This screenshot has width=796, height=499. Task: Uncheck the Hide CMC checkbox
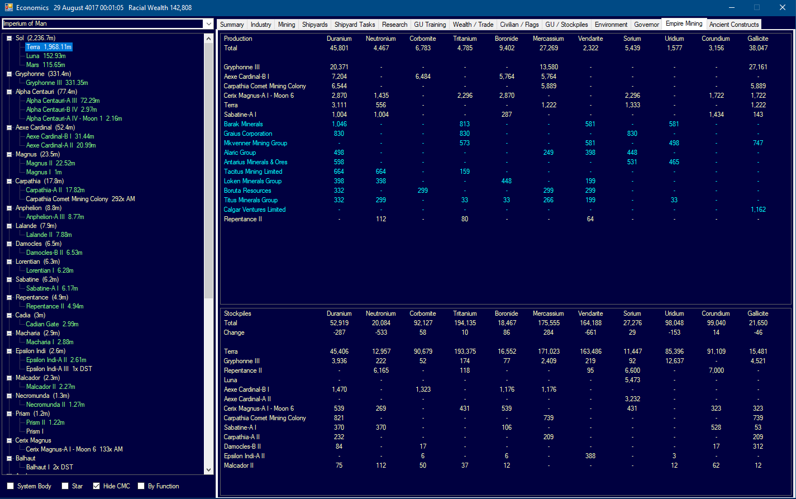pos(97,486)
